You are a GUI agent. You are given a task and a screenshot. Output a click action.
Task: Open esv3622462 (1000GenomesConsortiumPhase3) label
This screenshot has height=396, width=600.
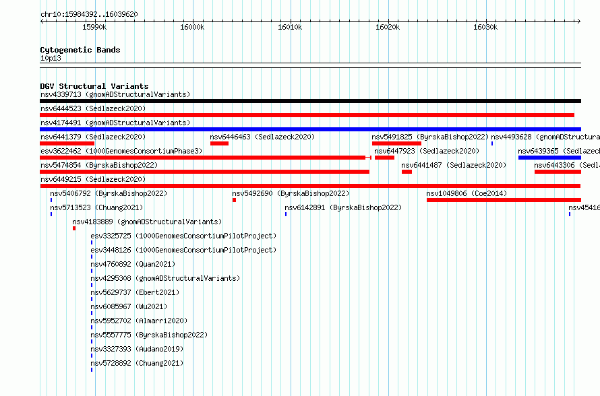[121, 151]
